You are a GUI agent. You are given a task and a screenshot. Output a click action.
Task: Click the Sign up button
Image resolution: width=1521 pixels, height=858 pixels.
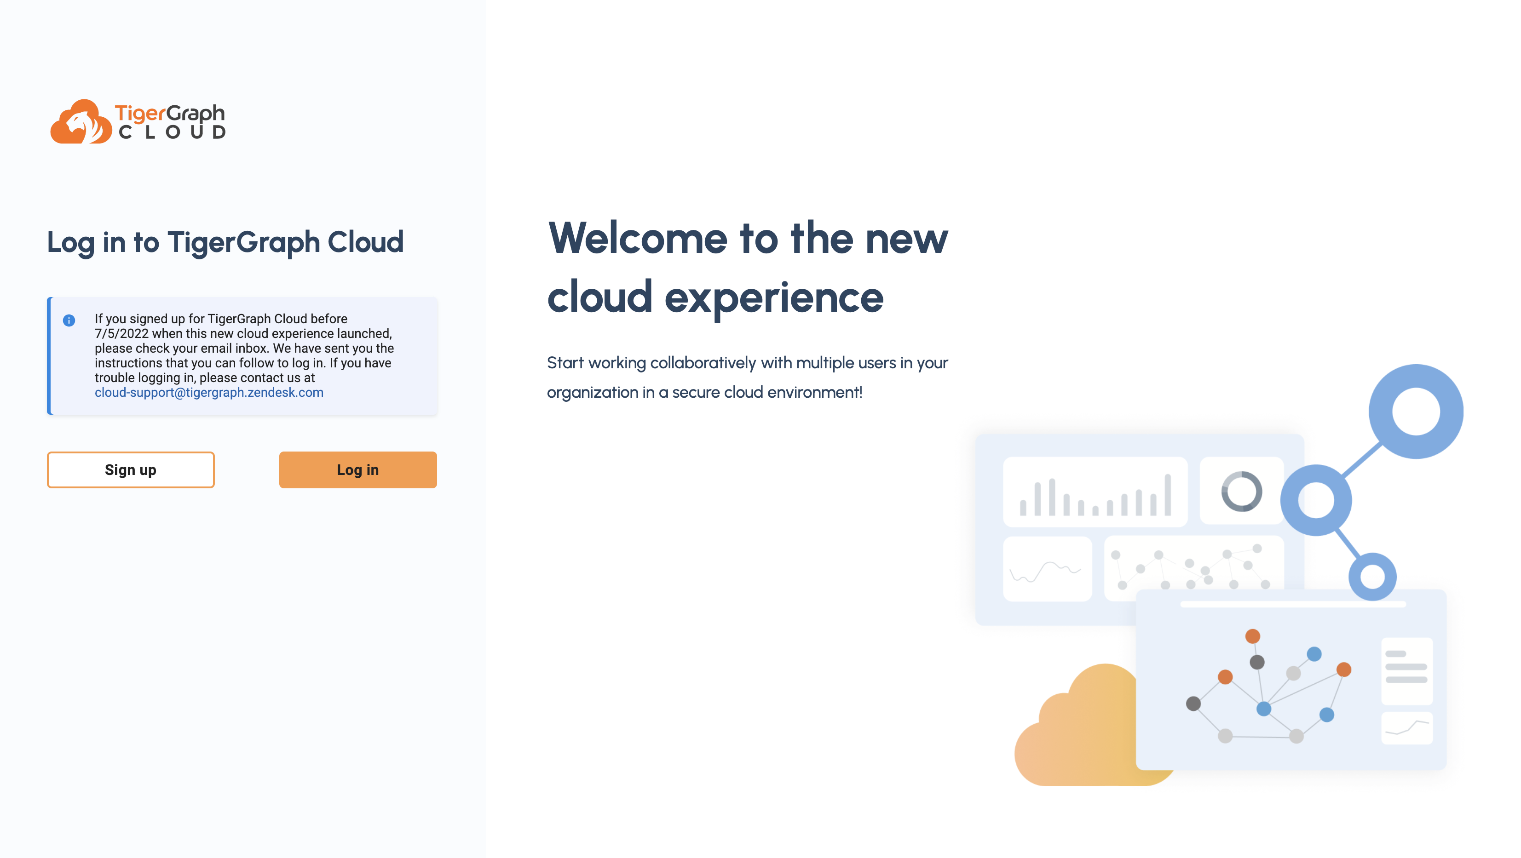pyautogui.click(x=131, y=470)
